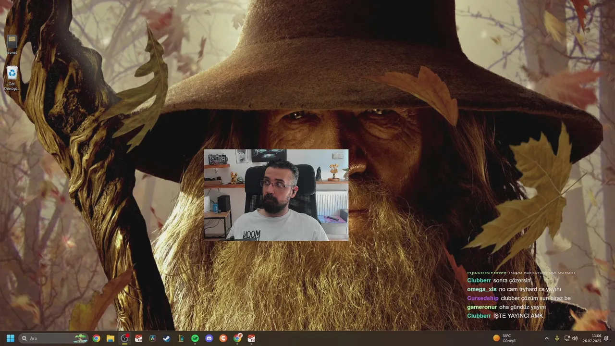Open Spotify from the taskbar
This screenshot has width=615, height=346.
pyautogui.click(x=195, y=338)
